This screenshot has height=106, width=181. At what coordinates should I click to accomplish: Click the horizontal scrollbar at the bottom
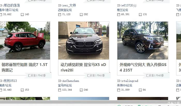[x=90, y=102]
